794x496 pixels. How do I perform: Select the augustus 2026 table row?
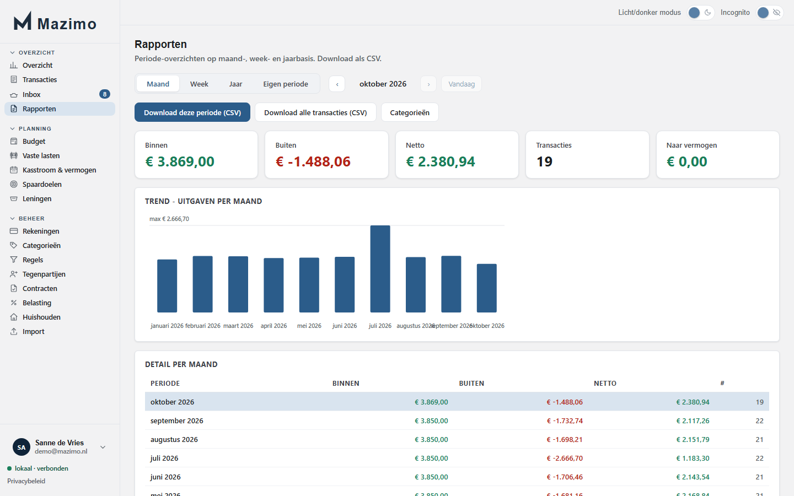click(457, 439)
